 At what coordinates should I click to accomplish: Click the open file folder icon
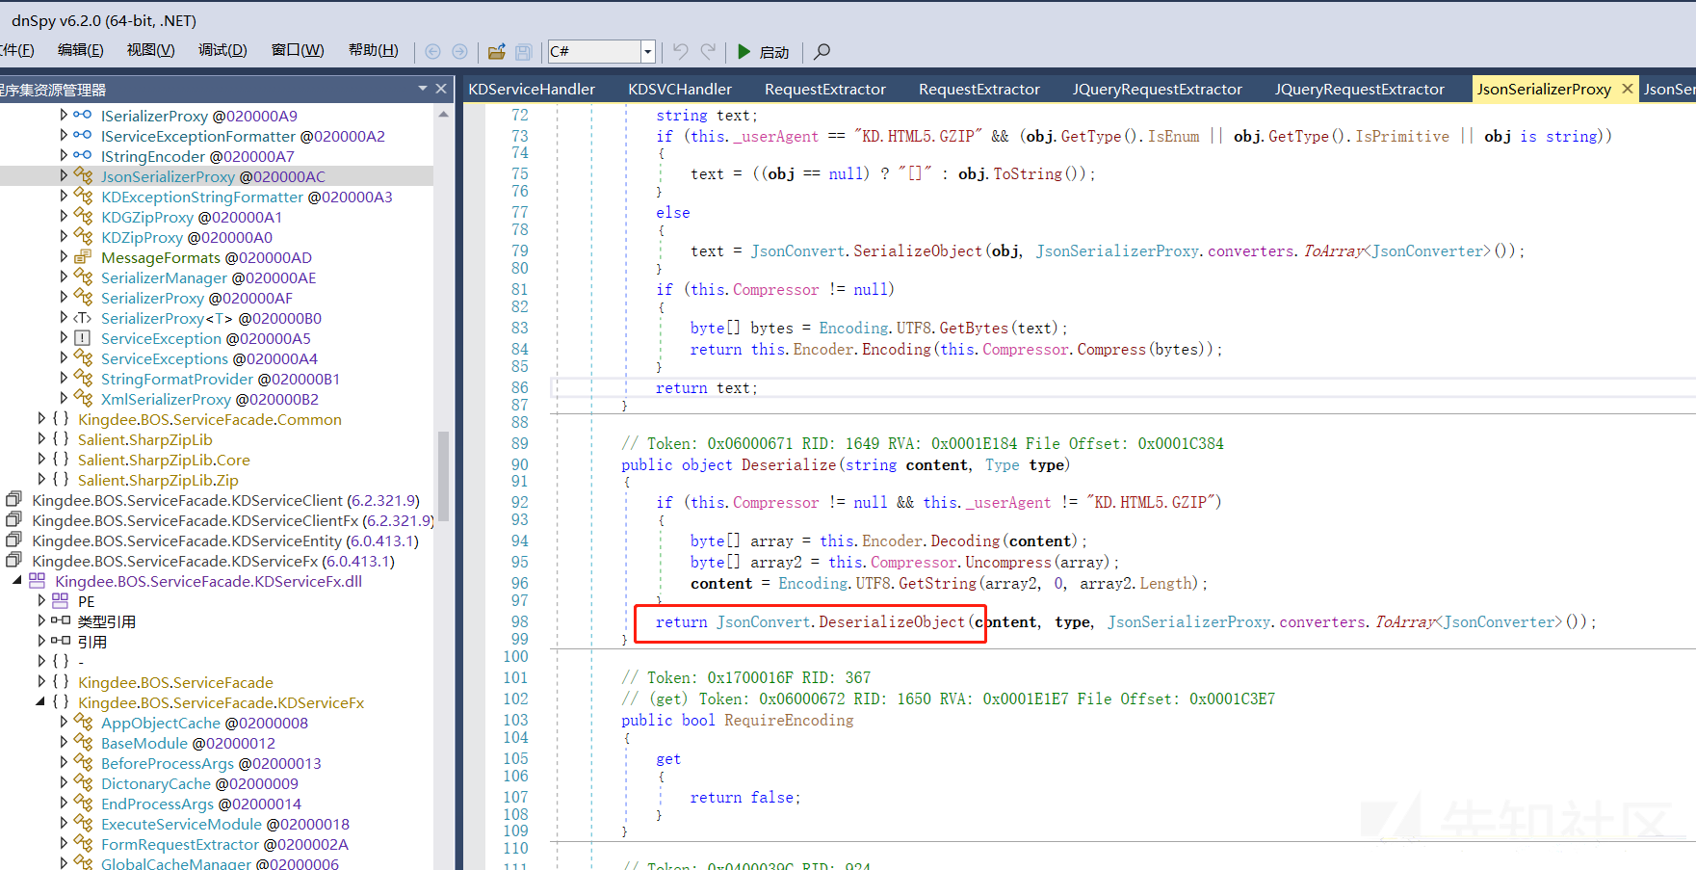(x=497, y=51)
